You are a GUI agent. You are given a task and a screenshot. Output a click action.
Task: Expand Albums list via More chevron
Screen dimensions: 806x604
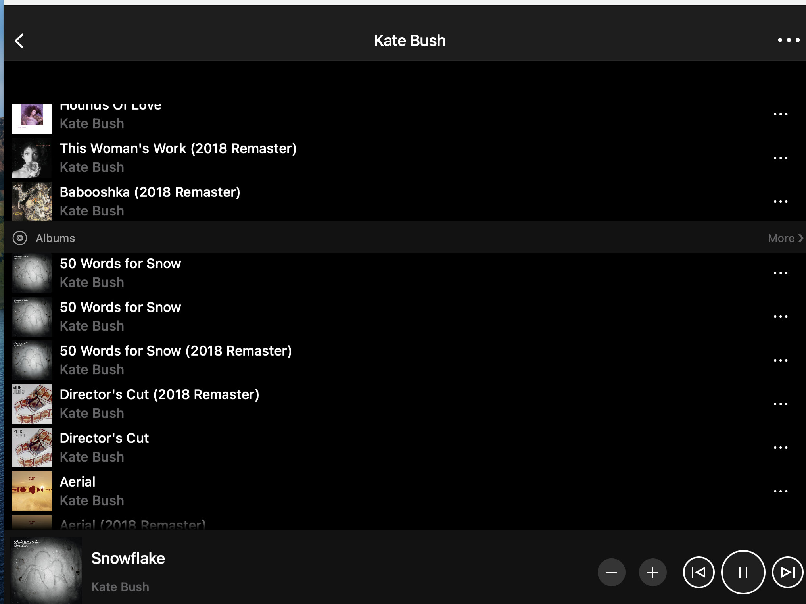pyautogui.click(x=785, y=238)
